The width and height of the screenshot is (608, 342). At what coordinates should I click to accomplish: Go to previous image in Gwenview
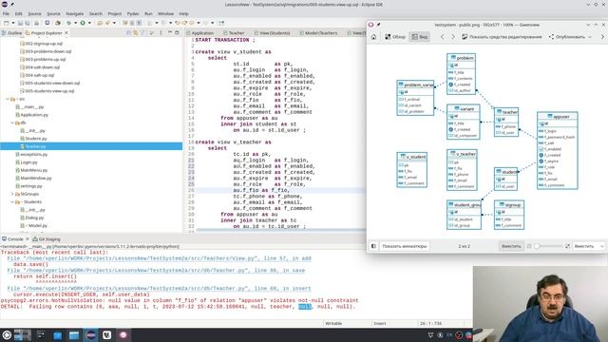pos(442,37)
